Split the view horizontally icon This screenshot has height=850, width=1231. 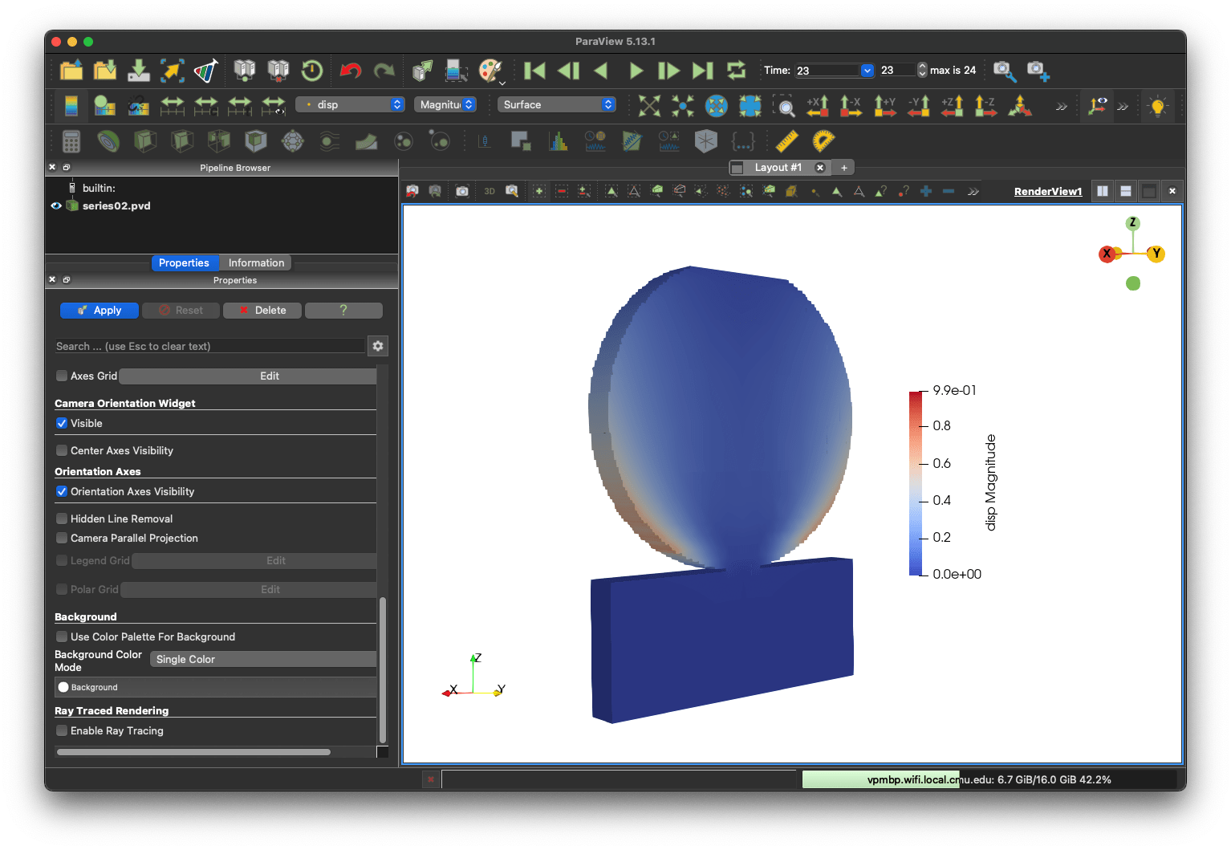(1103, 191)
